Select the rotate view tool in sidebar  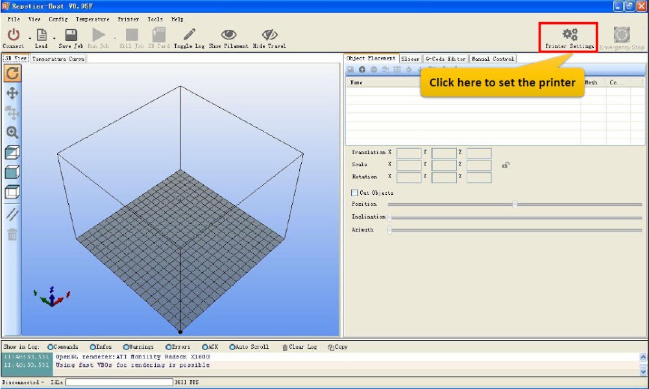coord(12,73)
